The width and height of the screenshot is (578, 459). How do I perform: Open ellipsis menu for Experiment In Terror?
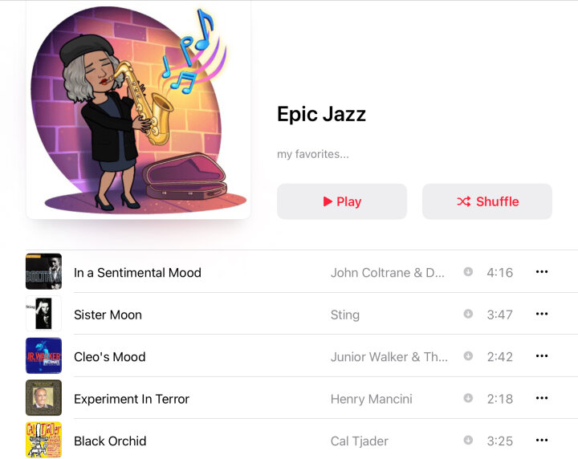(542, 398)
